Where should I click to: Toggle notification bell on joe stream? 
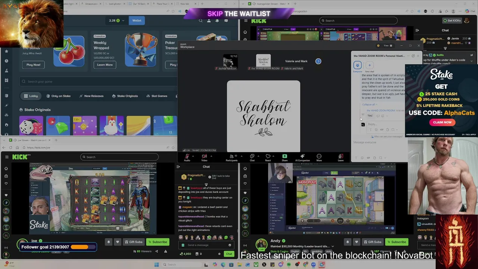point(109,242)
